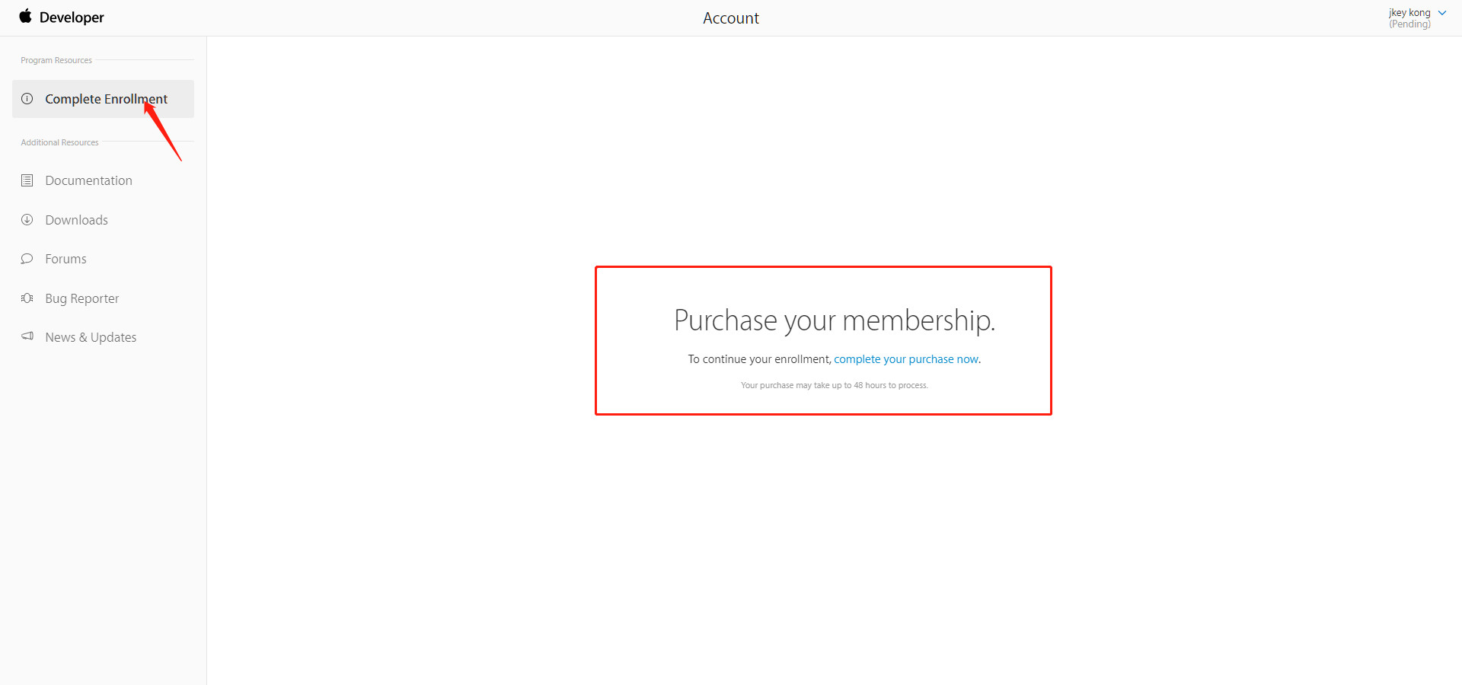The width and height of the screenshot is (1462, 685).
Task: Click the Account page heading
Action: 731,18
